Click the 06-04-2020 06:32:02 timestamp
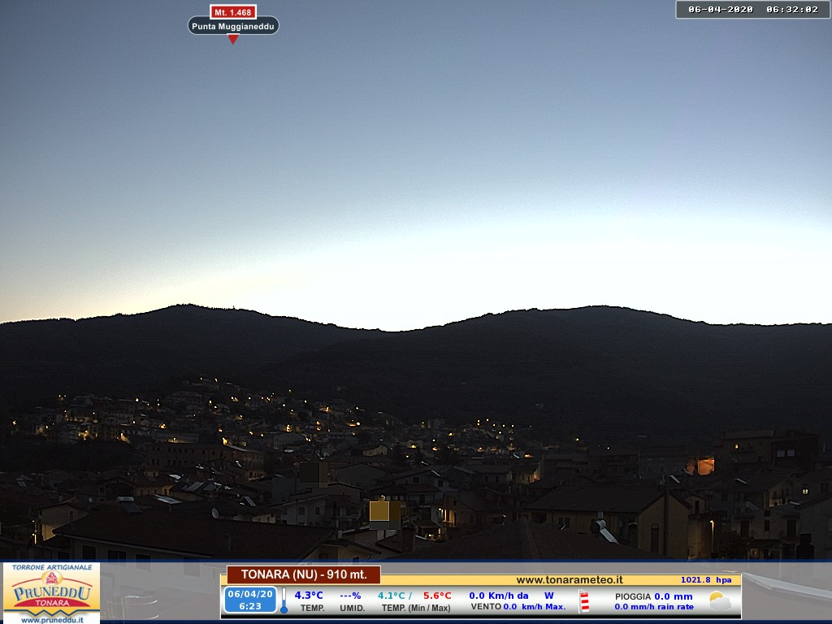 (x=752, y=10)
